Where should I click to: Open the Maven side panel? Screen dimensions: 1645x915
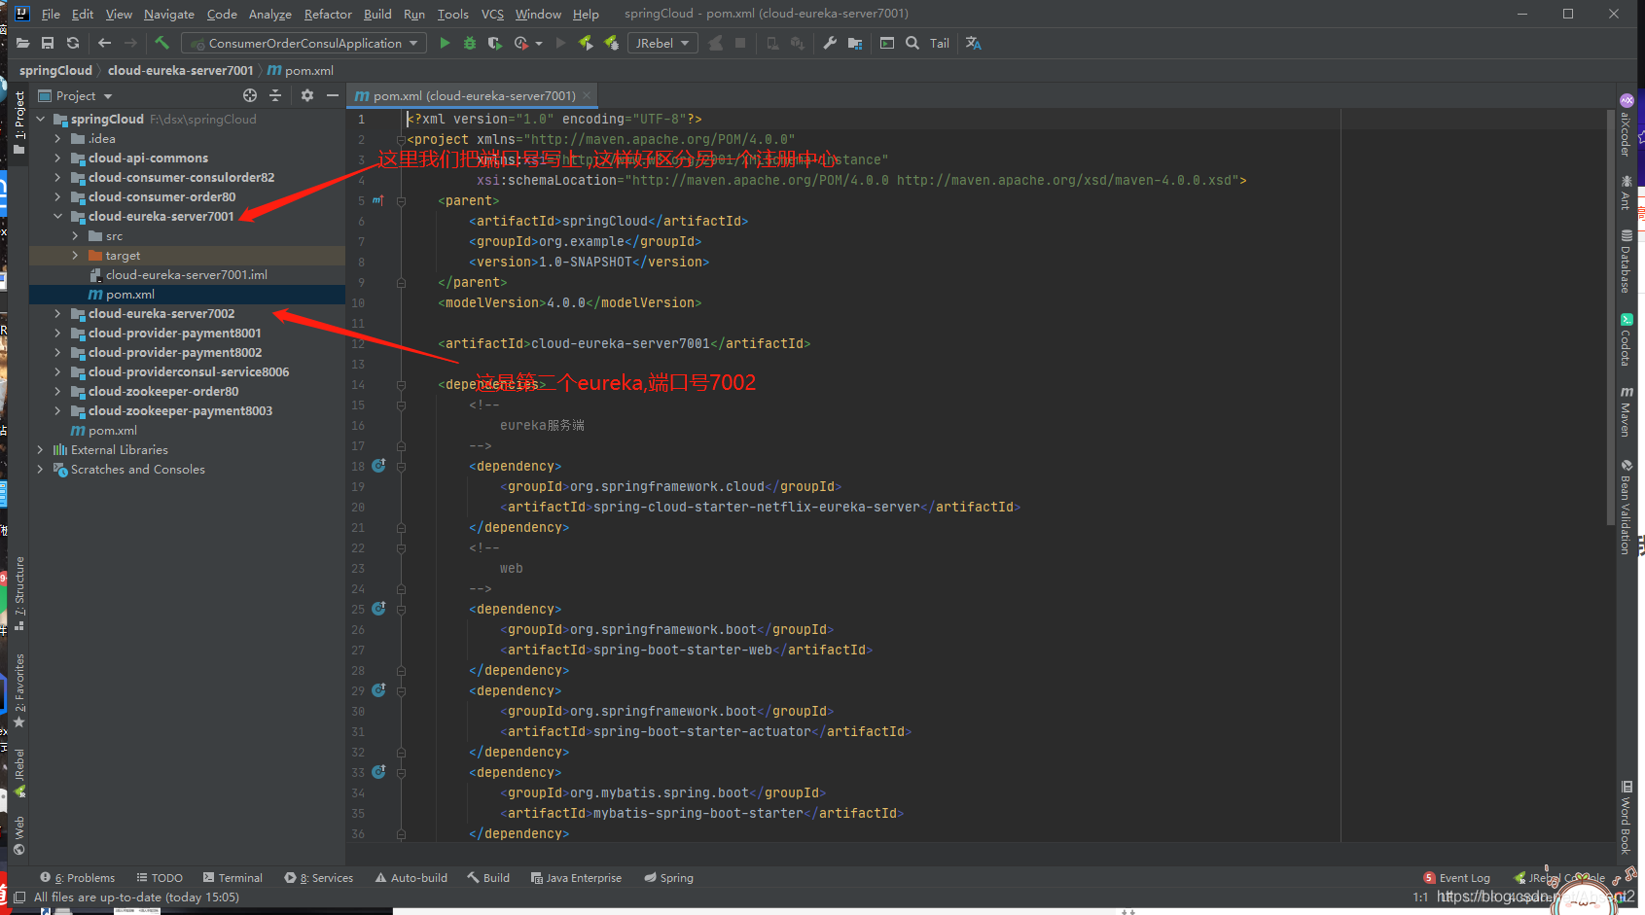[1626, 411]
